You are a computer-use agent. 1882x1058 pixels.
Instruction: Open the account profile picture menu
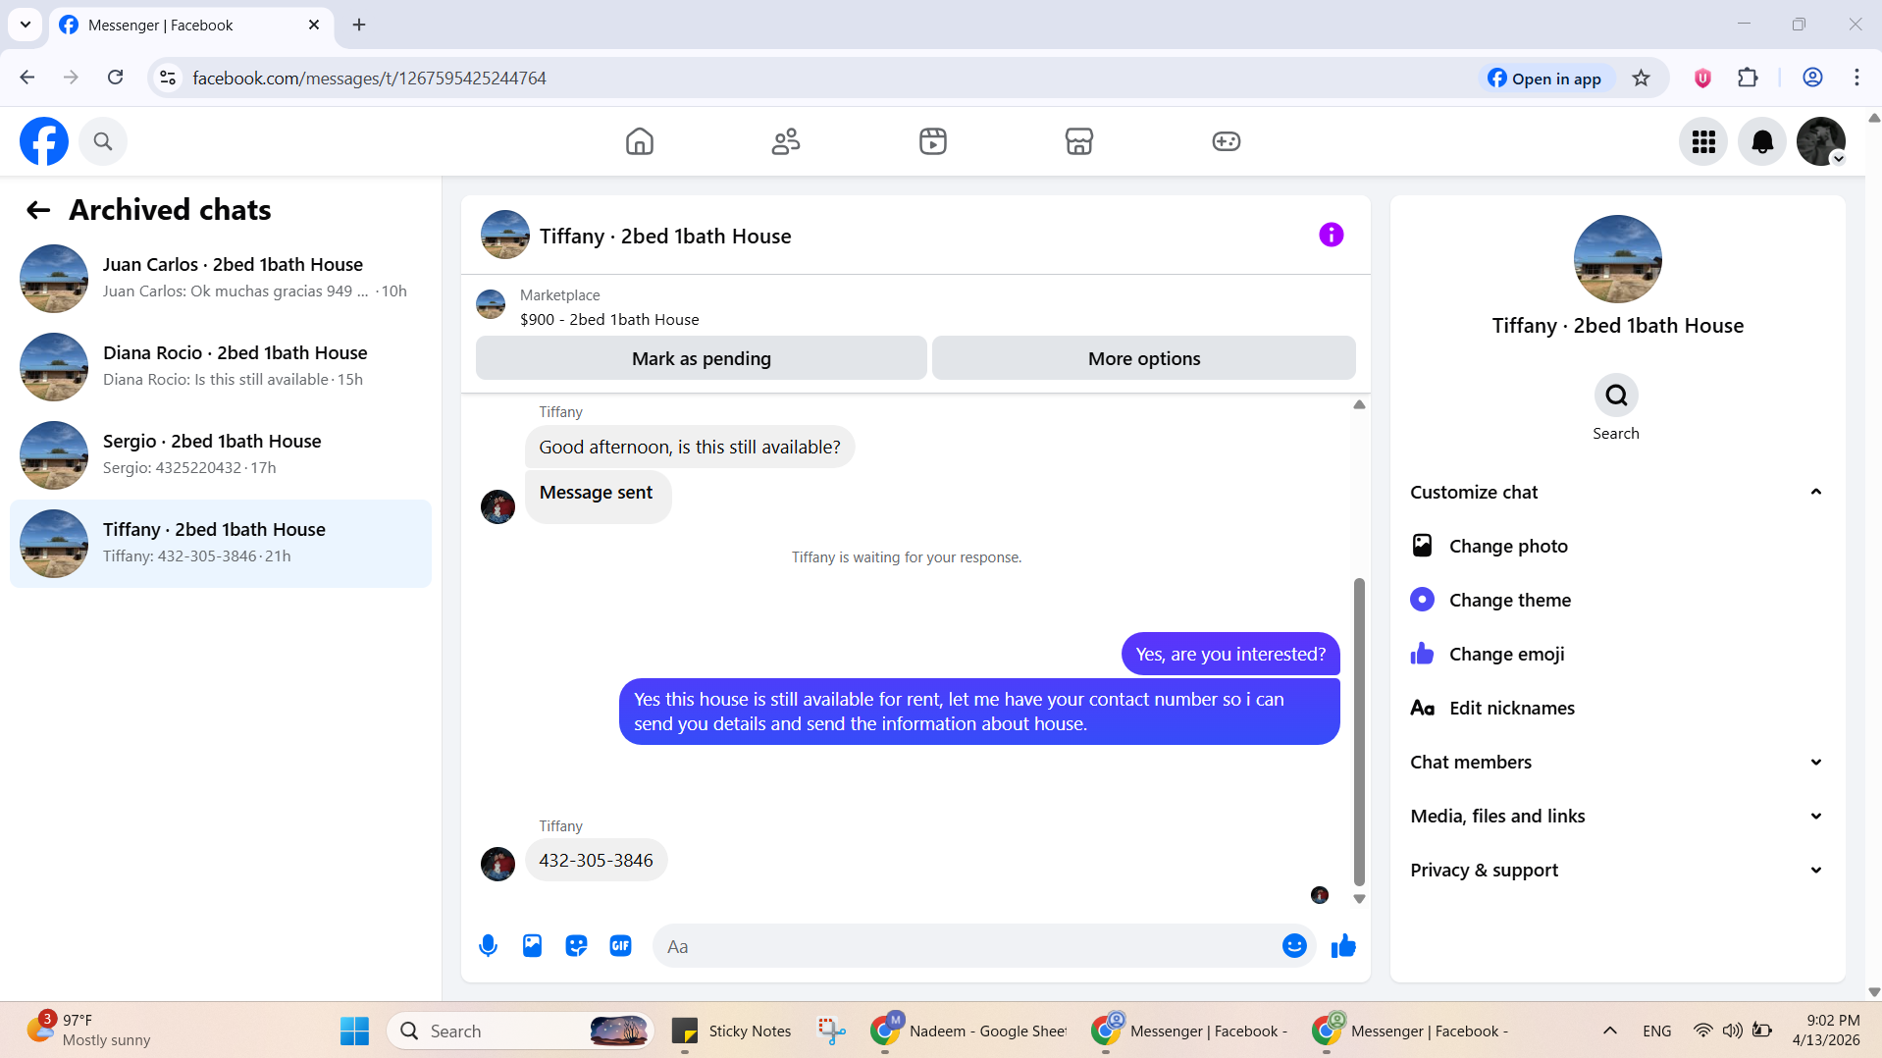[x=1821, y=141]
